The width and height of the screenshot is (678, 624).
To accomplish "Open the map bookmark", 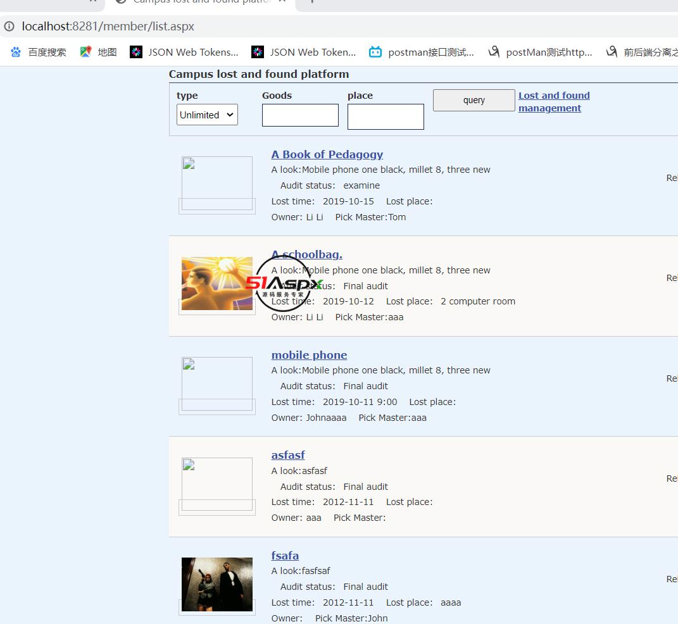I will 99,53.
